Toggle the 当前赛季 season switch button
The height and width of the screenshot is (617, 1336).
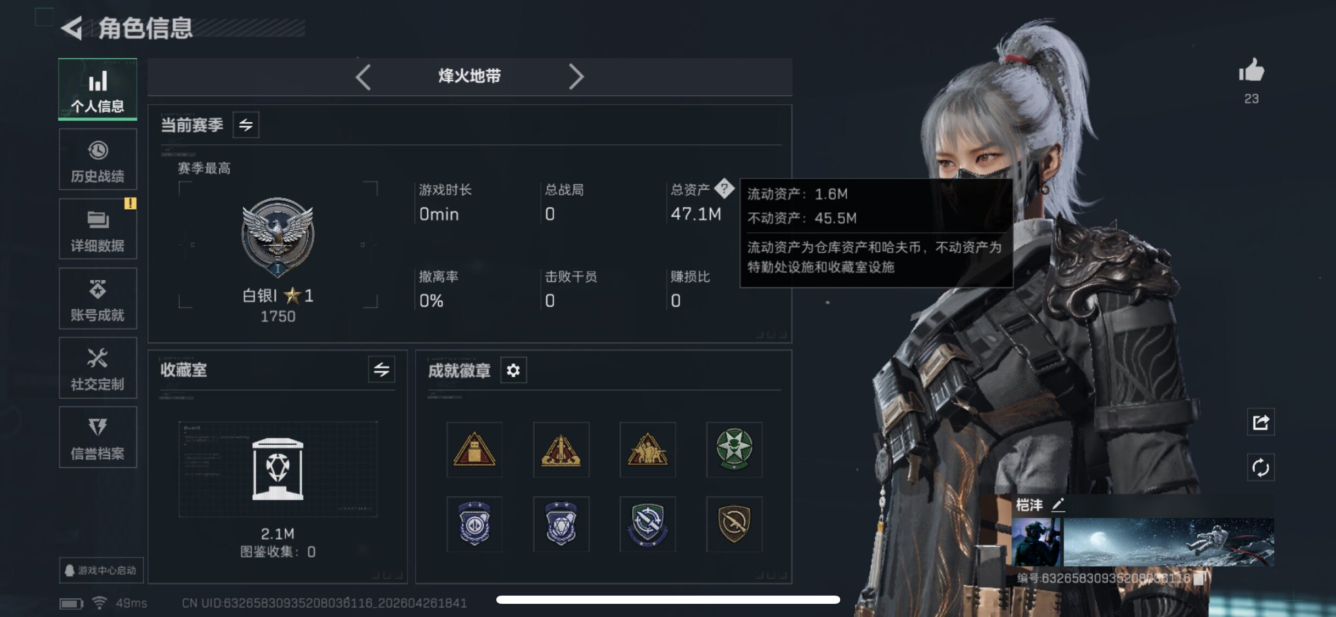point(246,124)
